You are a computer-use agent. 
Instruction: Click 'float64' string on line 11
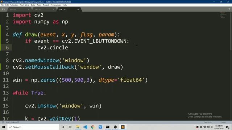pos(131,80)
